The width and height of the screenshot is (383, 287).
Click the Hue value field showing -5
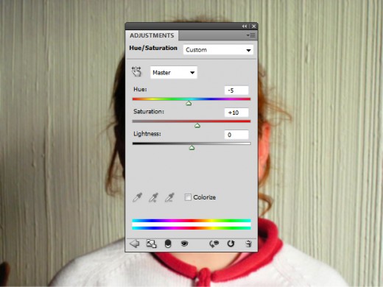pyautogui.click(x=236, y=91)
